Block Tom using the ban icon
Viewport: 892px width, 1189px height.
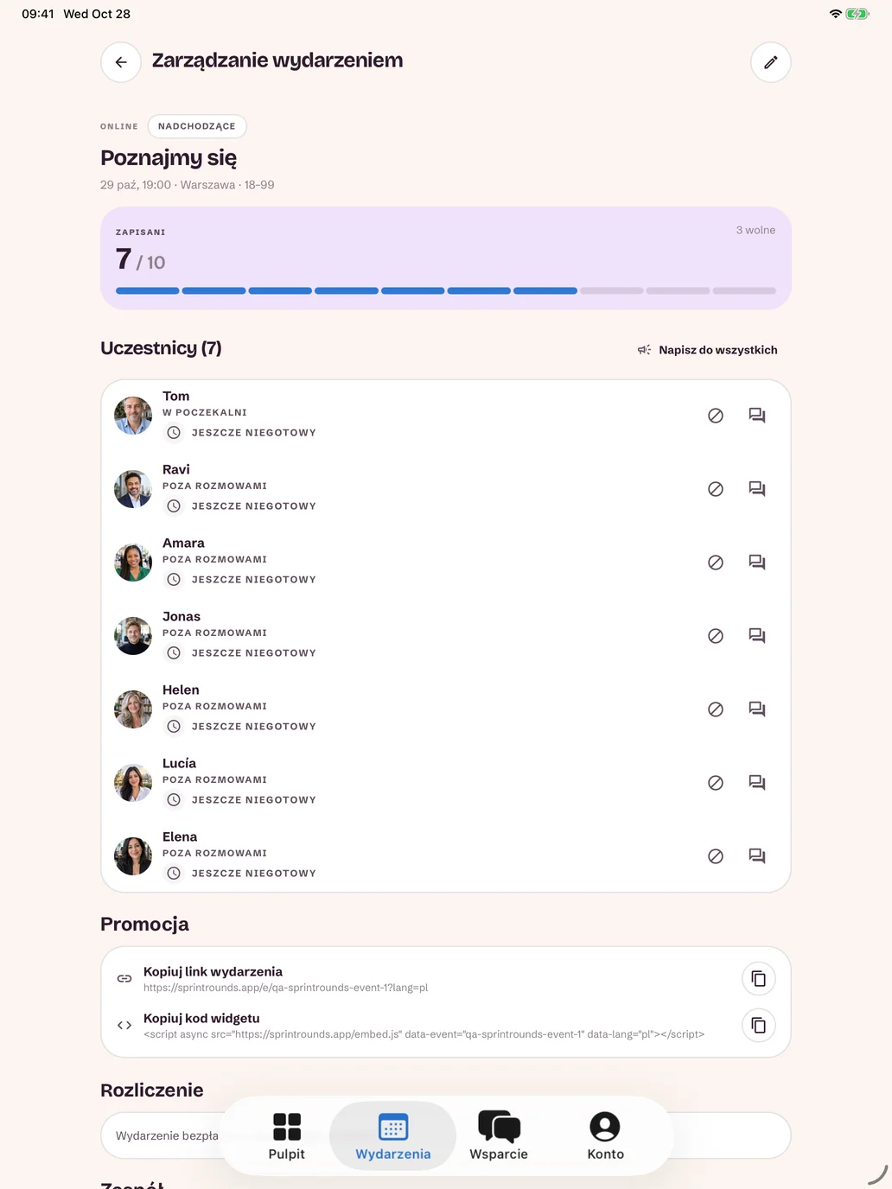pyautogui.click(x=716, y=416)
